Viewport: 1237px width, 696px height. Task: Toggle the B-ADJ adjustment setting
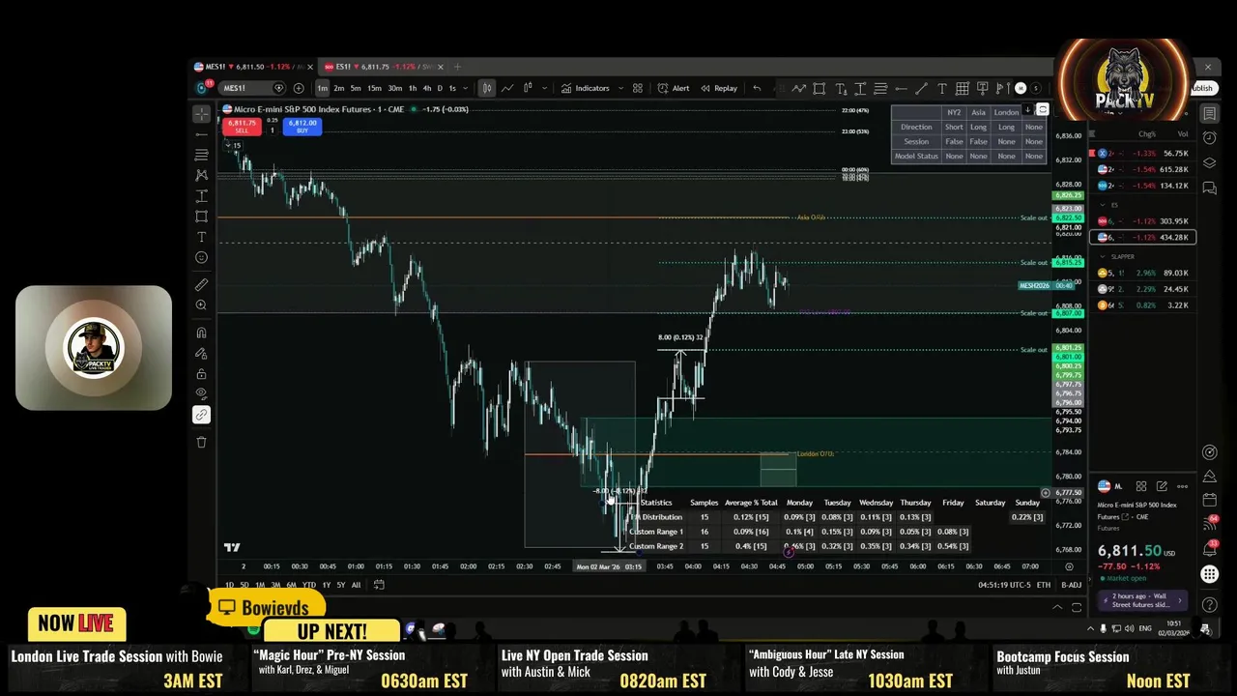[1071, 585]
